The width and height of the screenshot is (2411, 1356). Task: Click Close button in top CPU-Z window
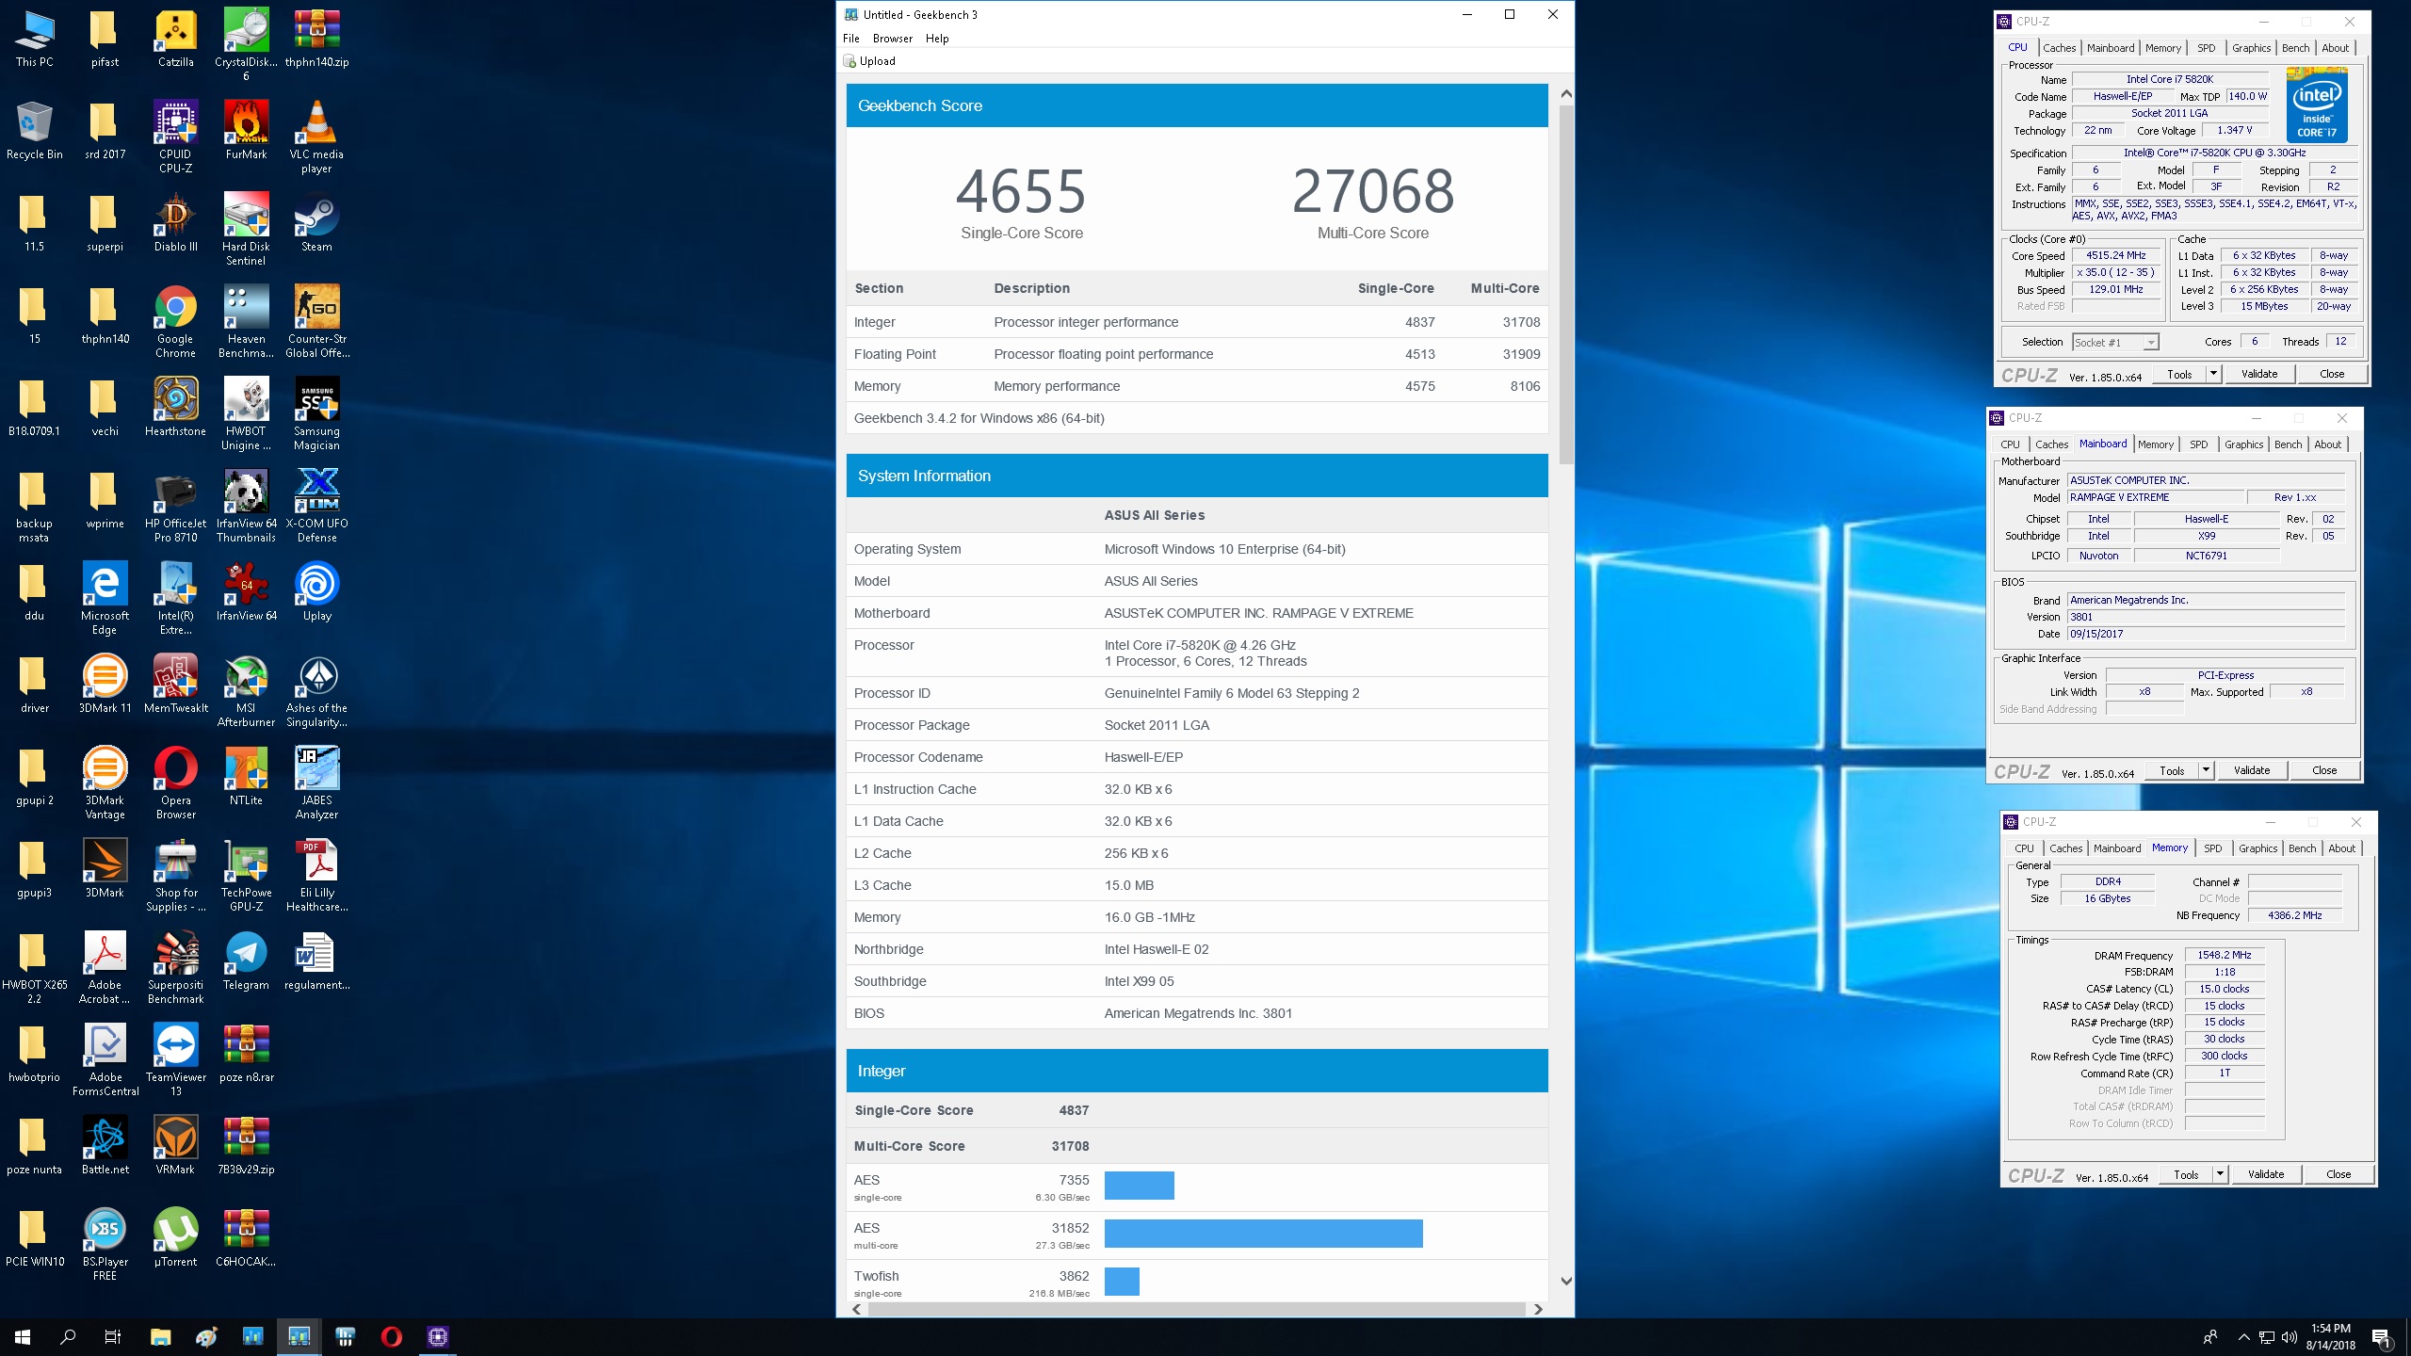click(2332, 374)
